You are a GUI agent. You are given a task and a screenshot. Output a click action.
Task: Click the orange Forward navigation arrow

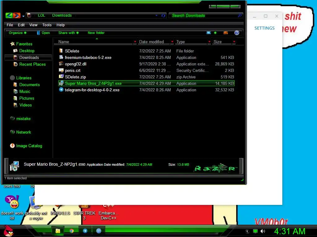coord(17,15)
